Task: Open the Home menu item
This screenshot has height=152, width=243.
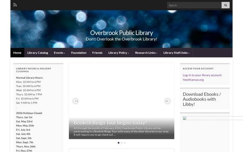Action: pos(17,53)
